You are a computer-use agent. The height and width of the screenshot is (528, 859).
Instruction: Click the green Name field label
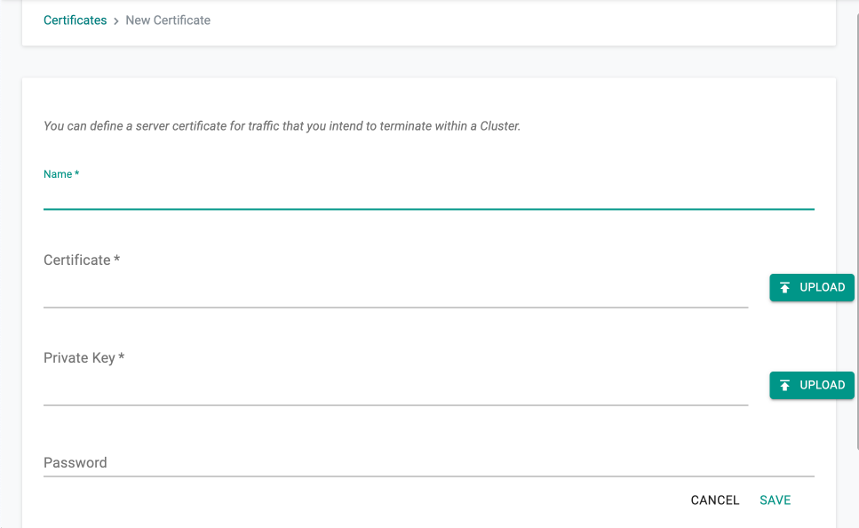pyautogui.click(x=61, y=174)
